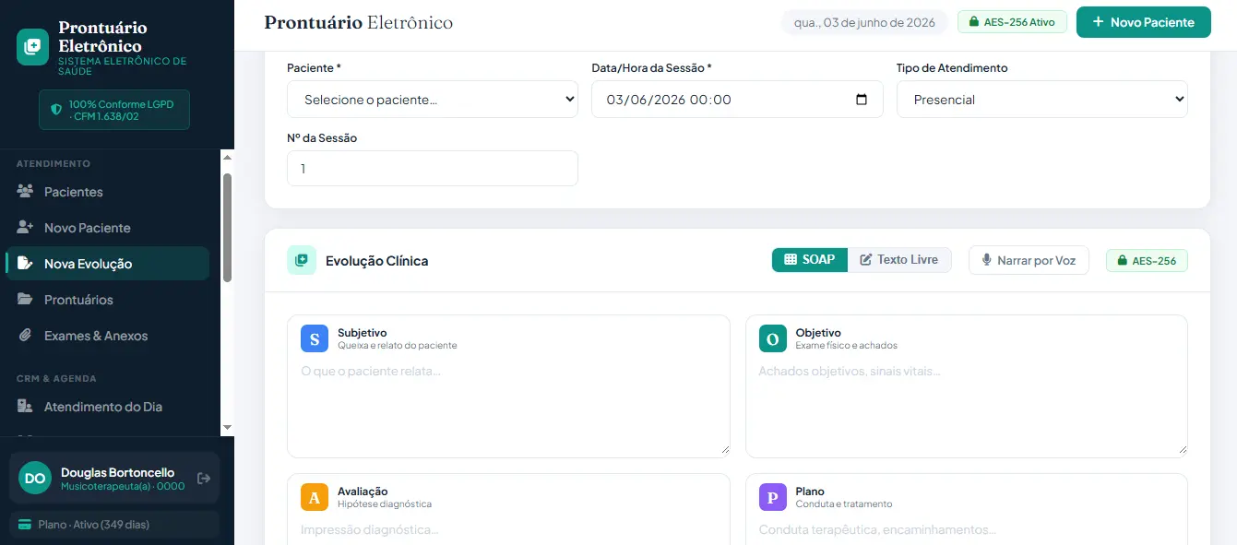Click the lock icon in Evolução AES-256 badge
This screenshot has width=1237, height=545.
tap(1123, 261)
